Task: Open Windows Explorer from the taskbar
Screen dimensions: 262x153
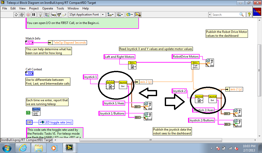Action: coord(39,148)
